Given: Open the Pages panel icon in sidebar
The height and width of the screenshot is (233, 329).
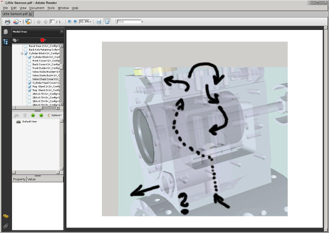Looking at the screenshot, I should [x=6, y=32].
